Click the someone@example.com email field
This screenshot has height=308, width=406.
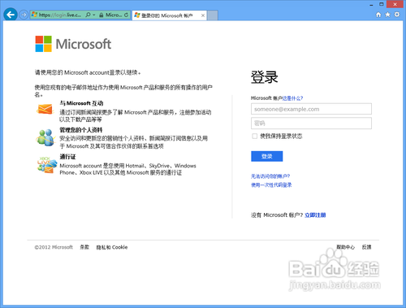(x=311, y=109)
